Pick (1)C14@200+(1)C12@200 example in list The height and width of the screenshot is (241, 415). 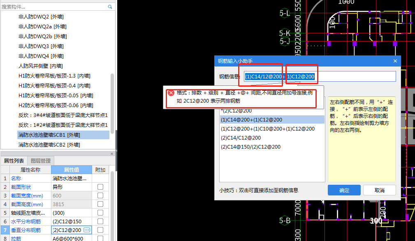[x=272, y=120]
